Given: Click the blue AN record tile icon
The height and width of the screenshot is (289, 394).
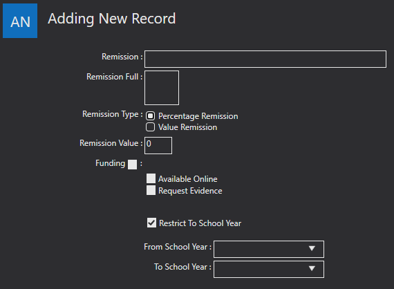Looking at the screenshot, I should click(x=20, y=21).
